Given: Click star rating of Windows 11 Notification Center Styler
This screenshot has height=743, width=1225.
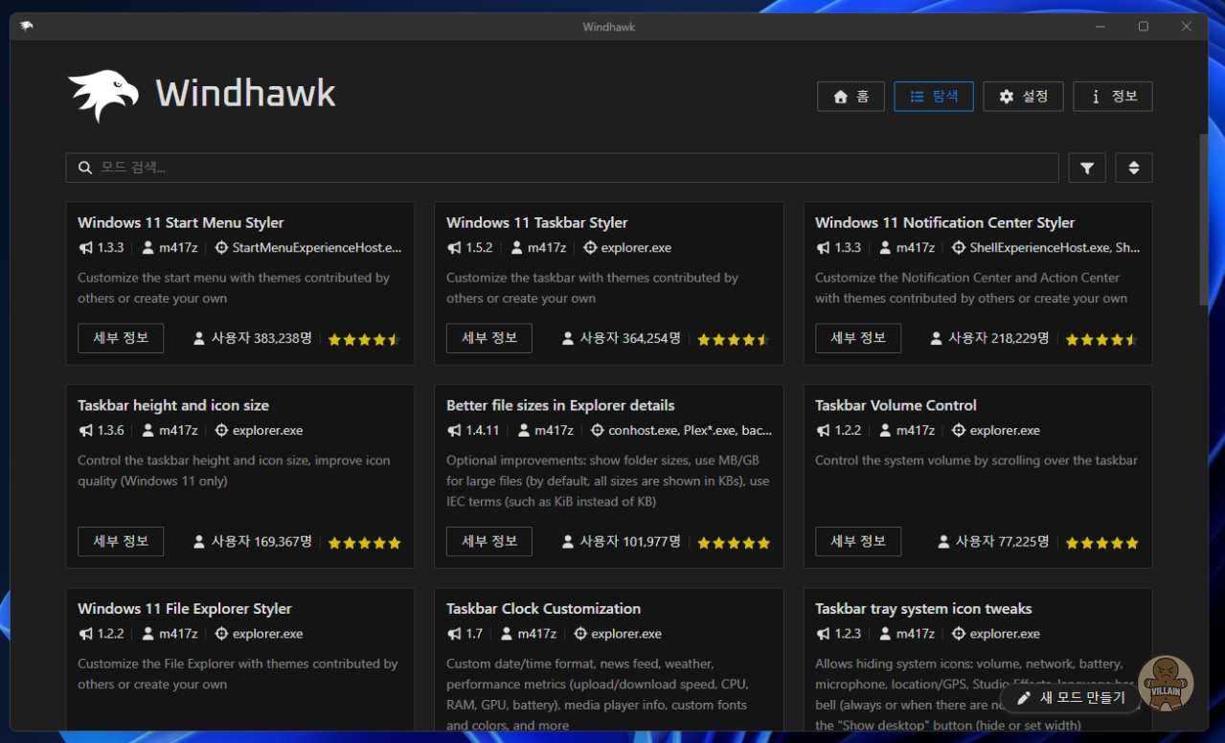Looking at the screenshot, I should click(x=1101, y=340).
